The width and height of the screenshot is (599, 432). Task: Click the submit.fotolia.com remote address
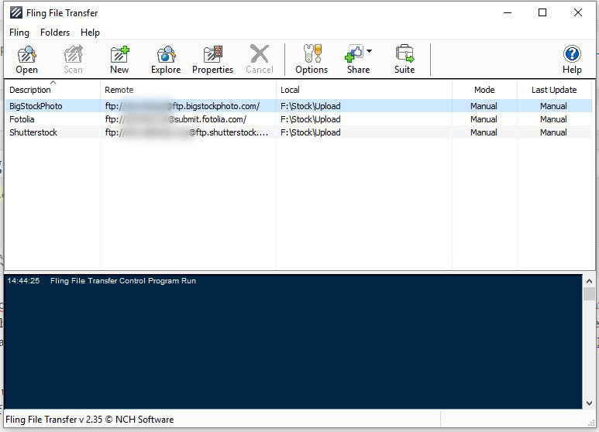(176, 119)
